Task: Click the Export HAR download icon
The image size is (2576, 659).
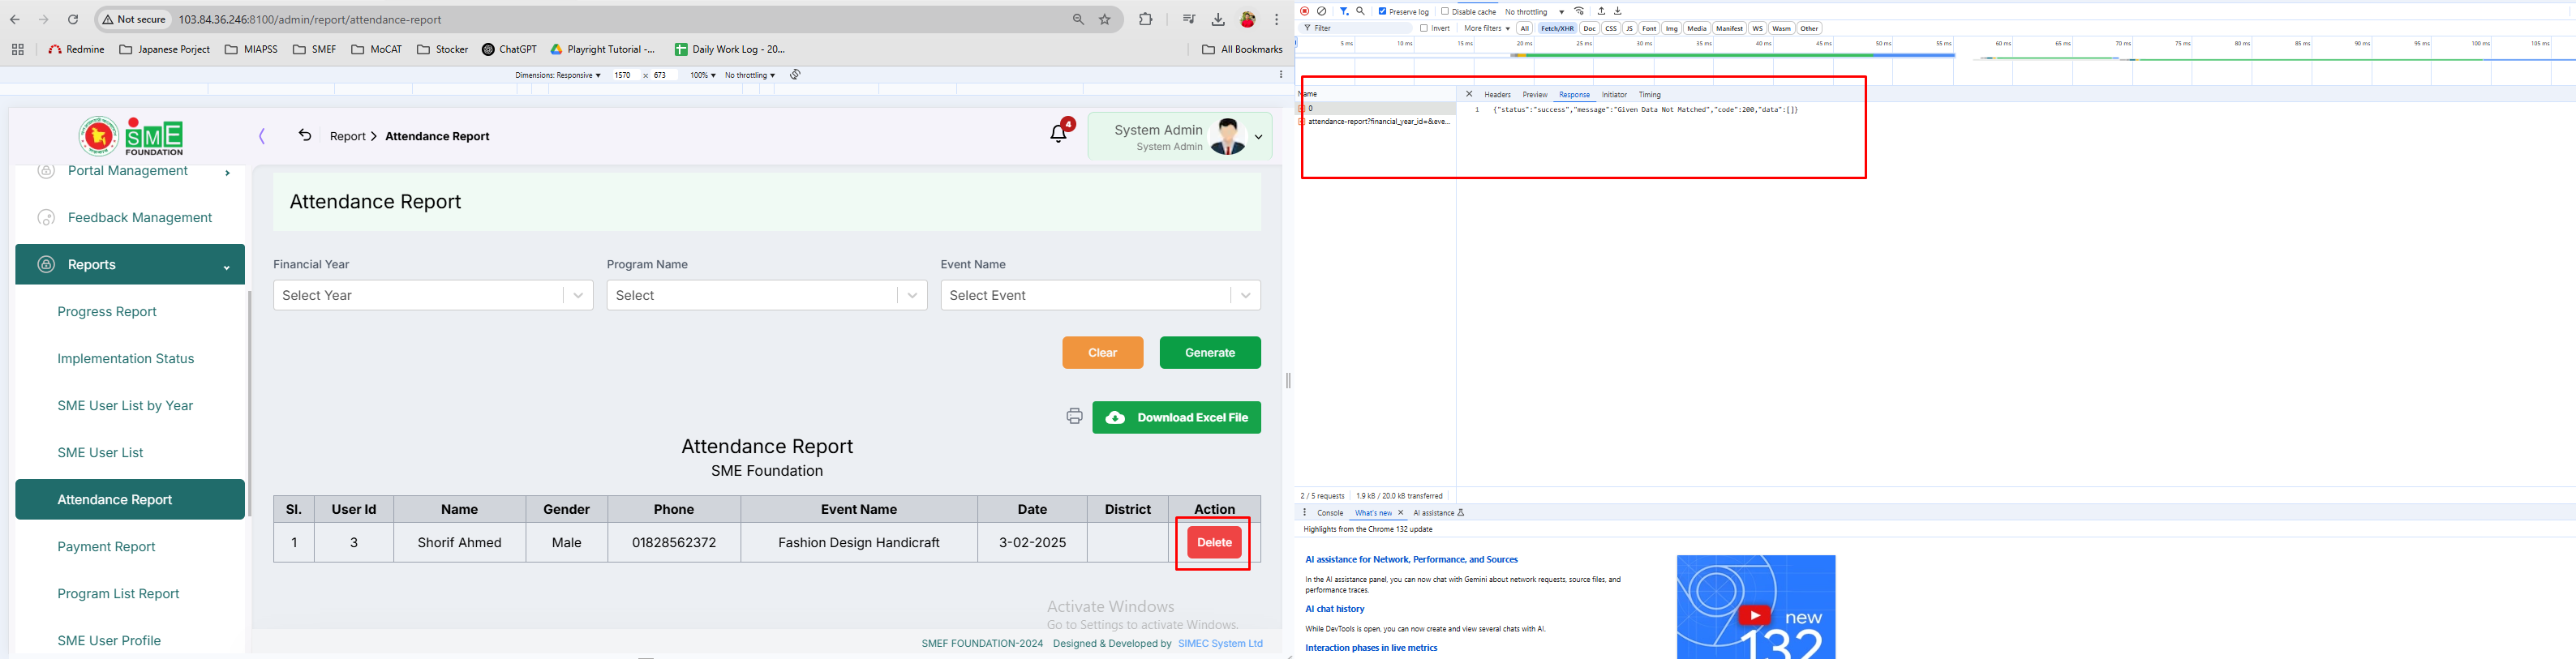Action: click(1618, 12)
